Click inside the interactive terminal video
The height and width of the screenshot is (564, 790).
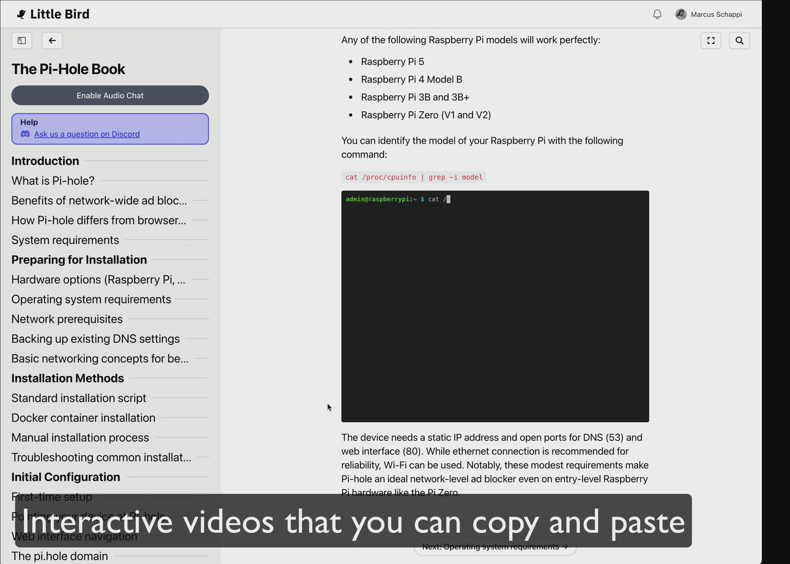[x=495, y=306]
